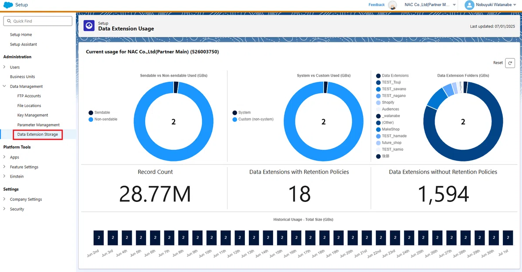Toggle the Non-sendable legend item
Image resolution: width=522 pixels, height=272 pixels.
click(103, 119)
